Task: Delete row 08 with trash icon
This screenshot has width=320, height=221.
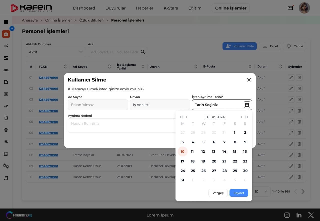Action: [x=299, y=155]
